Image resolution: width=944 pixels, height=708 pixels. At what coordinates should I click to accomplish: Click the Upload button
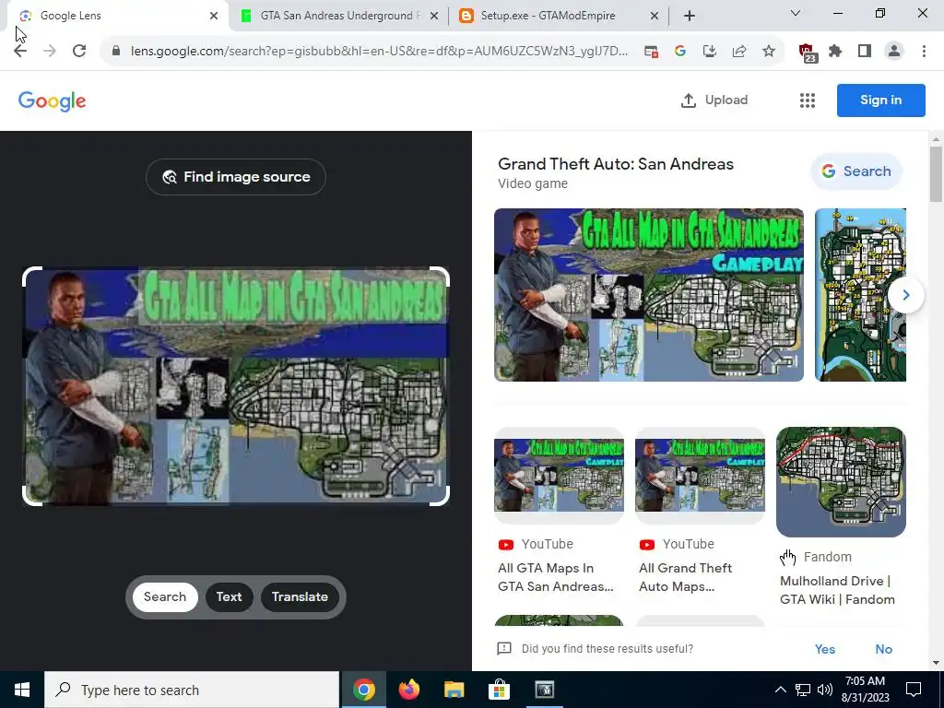(x=714, y=100)
